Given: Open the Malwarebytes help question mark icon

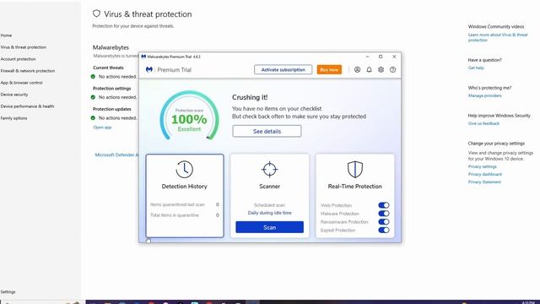Looking at the screenshot, I should [x=392, y=69].
